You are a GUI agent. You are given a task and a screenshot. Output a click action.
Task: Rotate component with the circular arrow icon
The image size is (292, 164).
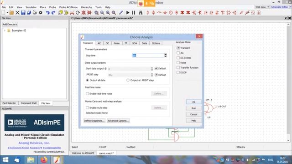78,13
